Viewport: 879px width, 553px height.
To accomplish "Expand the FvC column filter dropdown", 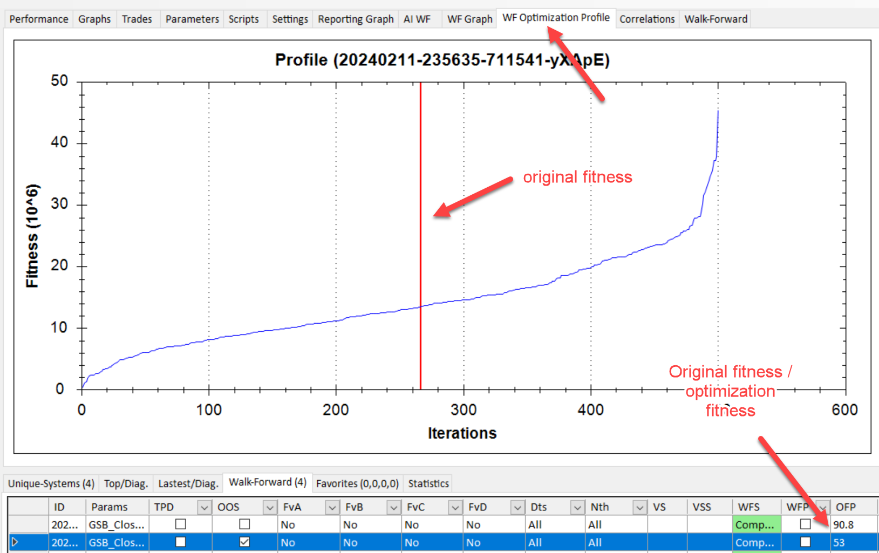I will [455, 508].
